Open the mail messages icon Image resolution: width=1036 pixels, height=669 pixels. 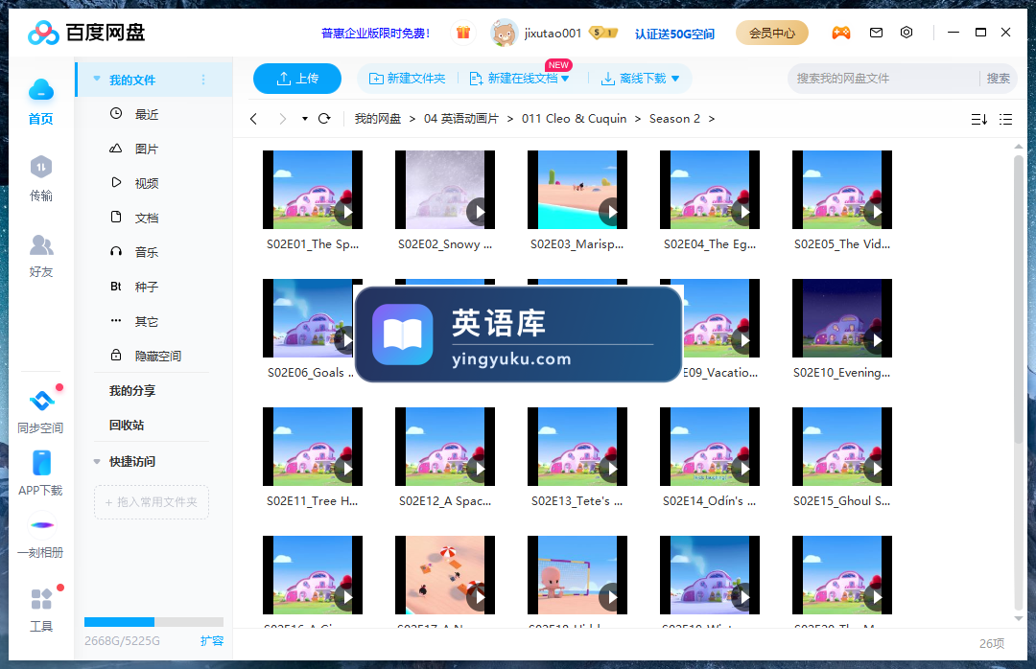876,33
